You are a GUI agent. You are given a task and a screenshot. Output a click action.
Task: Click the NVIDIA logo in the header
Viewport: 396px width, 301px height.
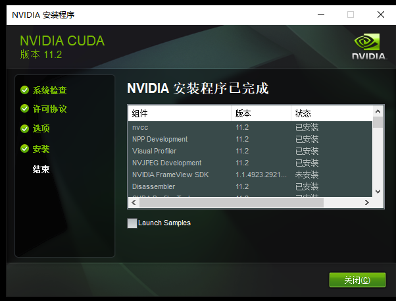point(368,47)
